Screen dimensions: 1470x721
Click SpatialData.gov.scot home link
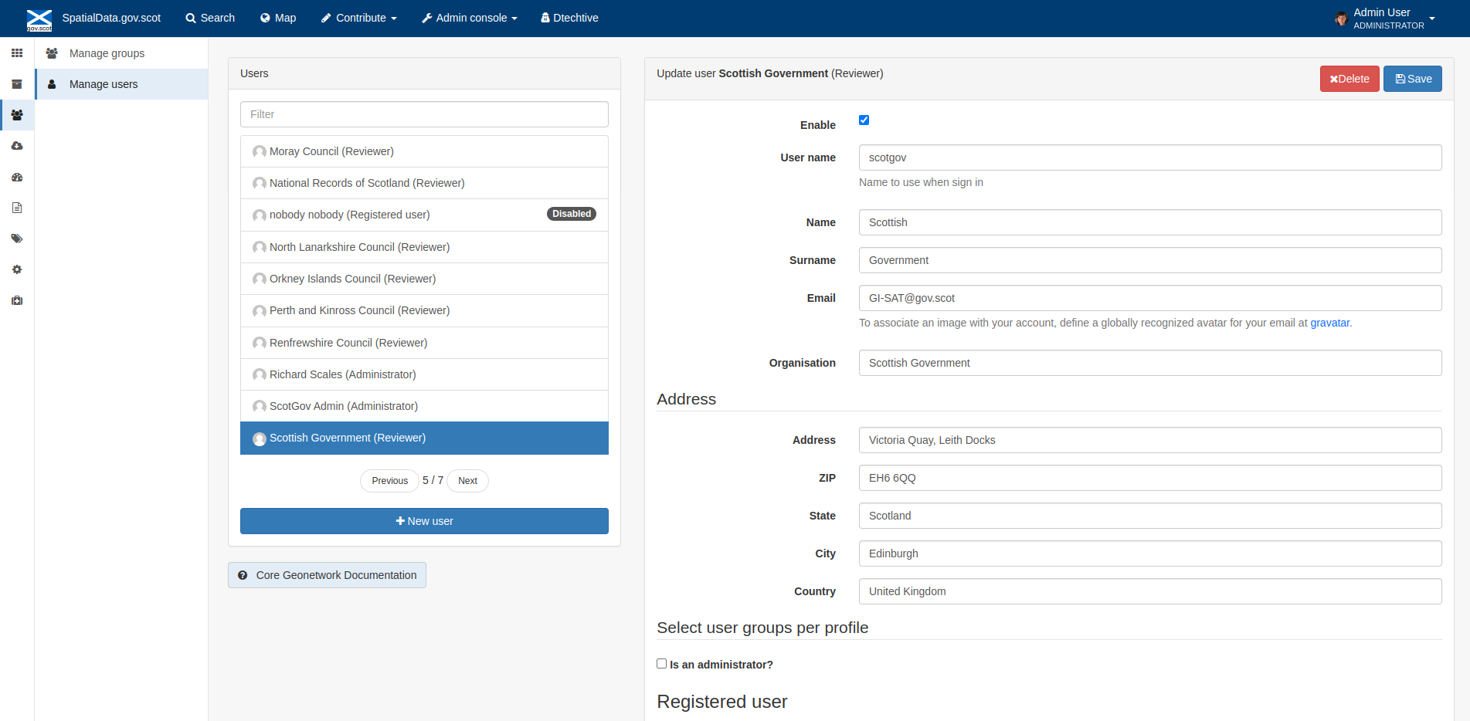112,18
